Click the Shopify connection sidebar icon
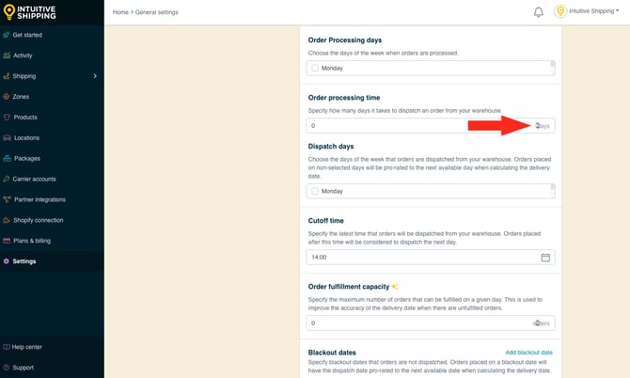The image size is (630, 378). pyautogui.click(x=7, y=220)
